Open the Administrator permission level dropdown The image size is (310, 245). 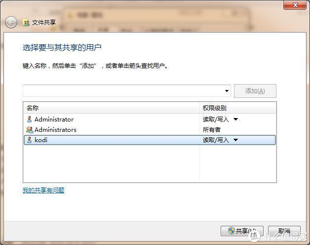click(235, 119)
